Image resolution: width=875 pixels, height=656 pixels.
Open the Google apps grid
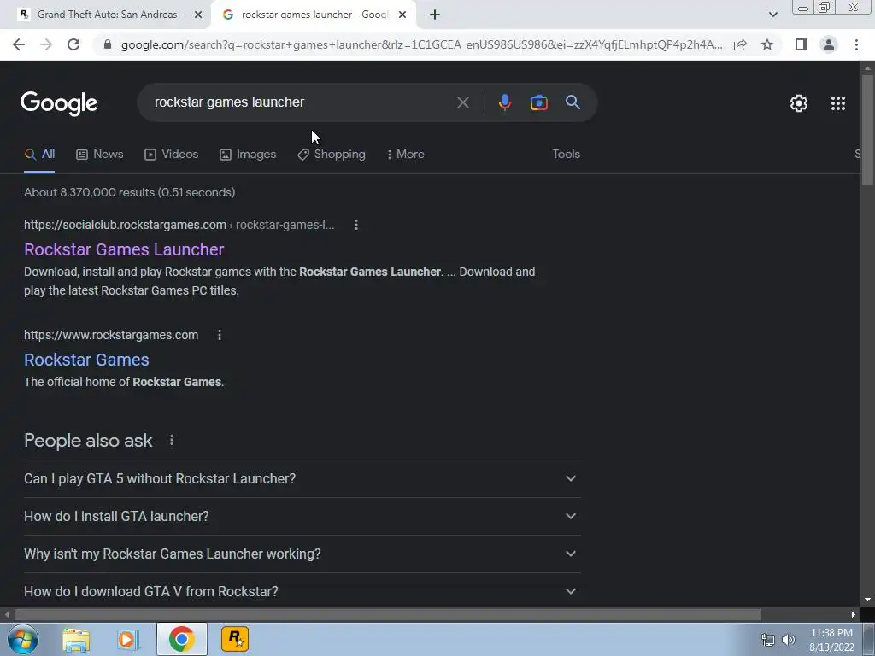[x=837, y=103]
